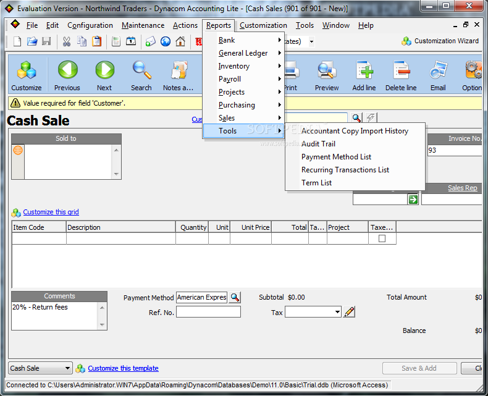The height and width of the screenshot is (396, 488).
Task: Click the Home house icon
Action: (x=180, y=41)
